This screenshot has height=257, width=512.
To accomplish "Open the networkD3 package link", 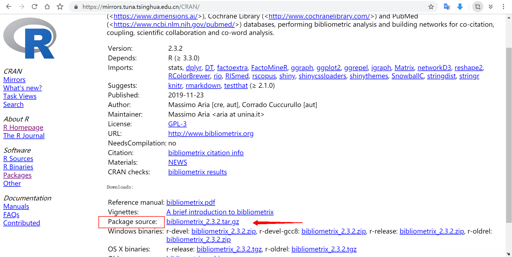I will pos(434,68).
